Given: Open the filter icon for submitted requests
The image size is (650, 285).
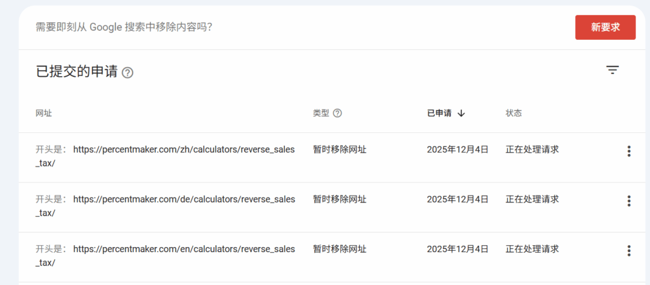Looking at the screenshot, I should coord(612,70).
